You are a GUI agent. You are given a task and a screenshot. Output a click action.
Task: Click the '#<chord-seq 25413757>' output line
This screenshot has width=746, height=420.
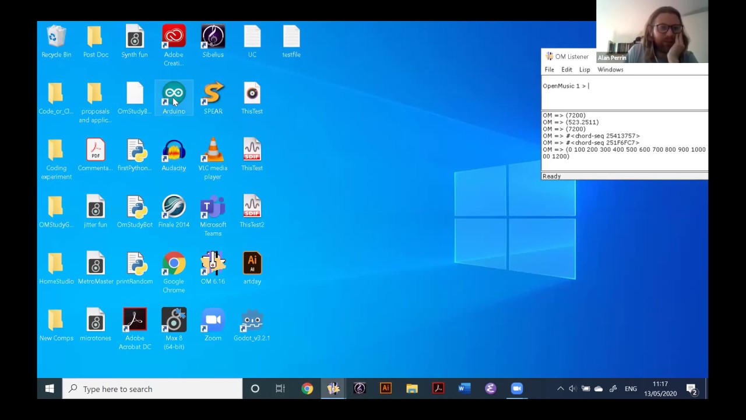tap(592, 136)
